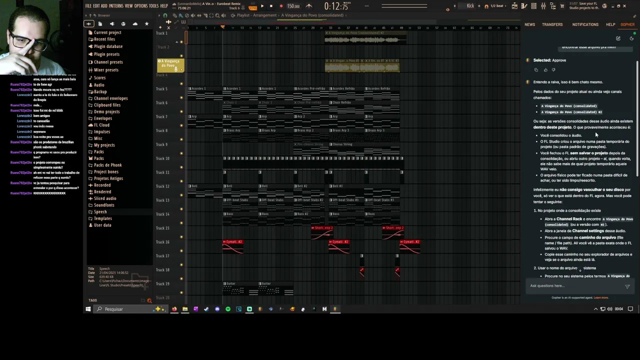Viewport: 640px width, 360px height.
Task: Mute Track 12 with its green dot
Action: [x=181, y=194]
